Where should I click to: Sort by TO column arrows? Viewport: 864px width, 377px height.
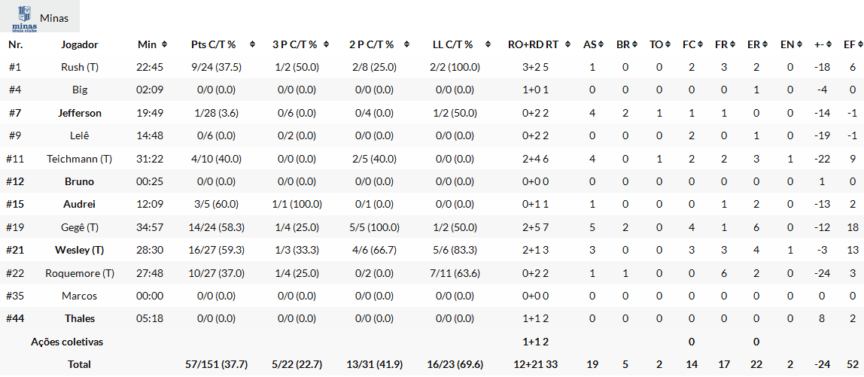tap(668, 45)
